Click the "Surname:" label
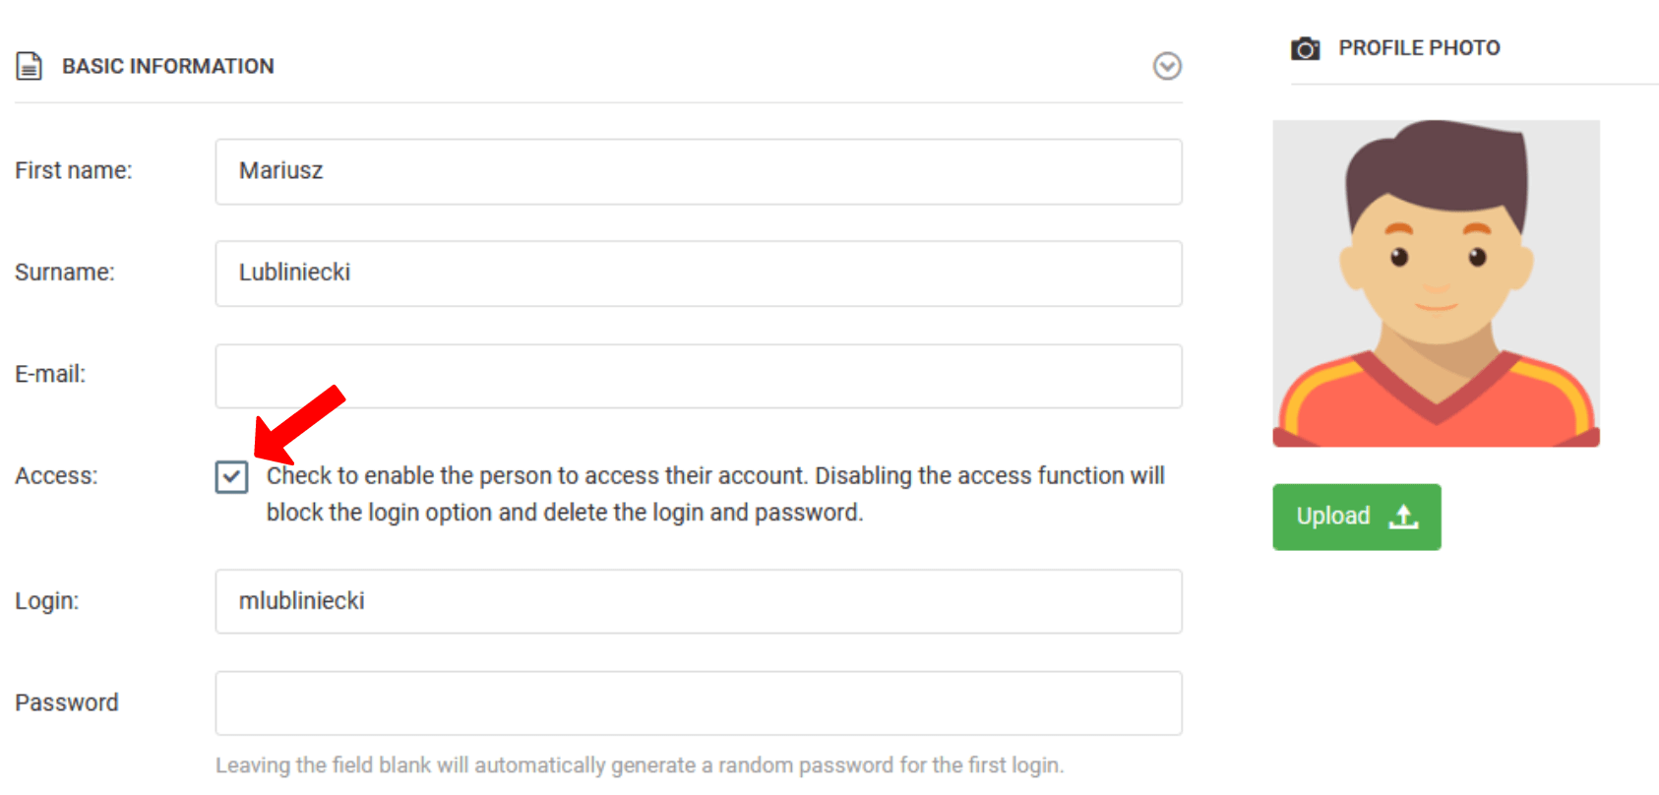Screen dimensions: 1659x795 tap(65, 273)
